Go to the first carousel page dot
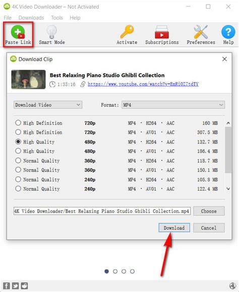Image resolution: width=239 pixels, height=292 pixels. click(x=107, y=271)
